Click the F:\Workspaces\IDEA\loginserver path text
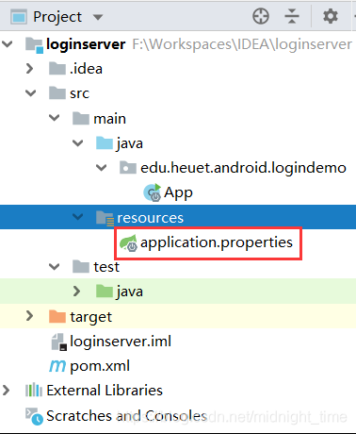Image resolution: width=356 pixels, height=434 pixels. (242, 44)
